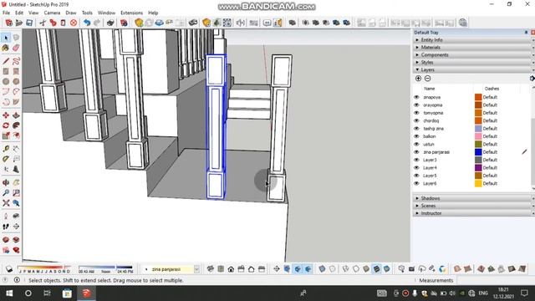
Task: Switch to Front view house icon
Action: click(x=231, y=269)
